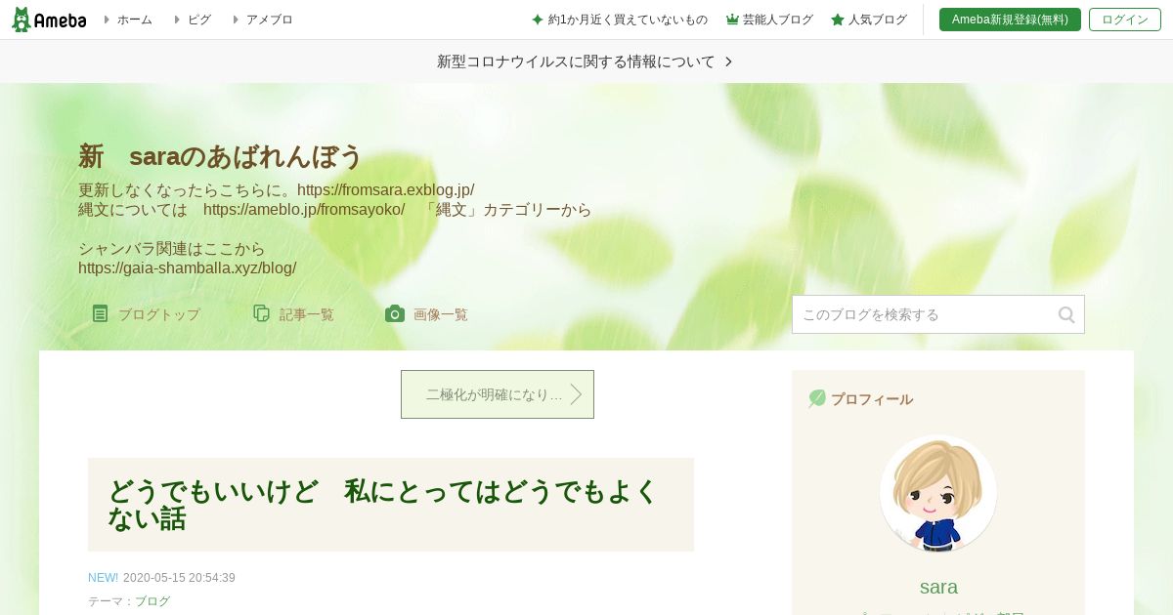Click the ログイン button

pos(1125,20)
